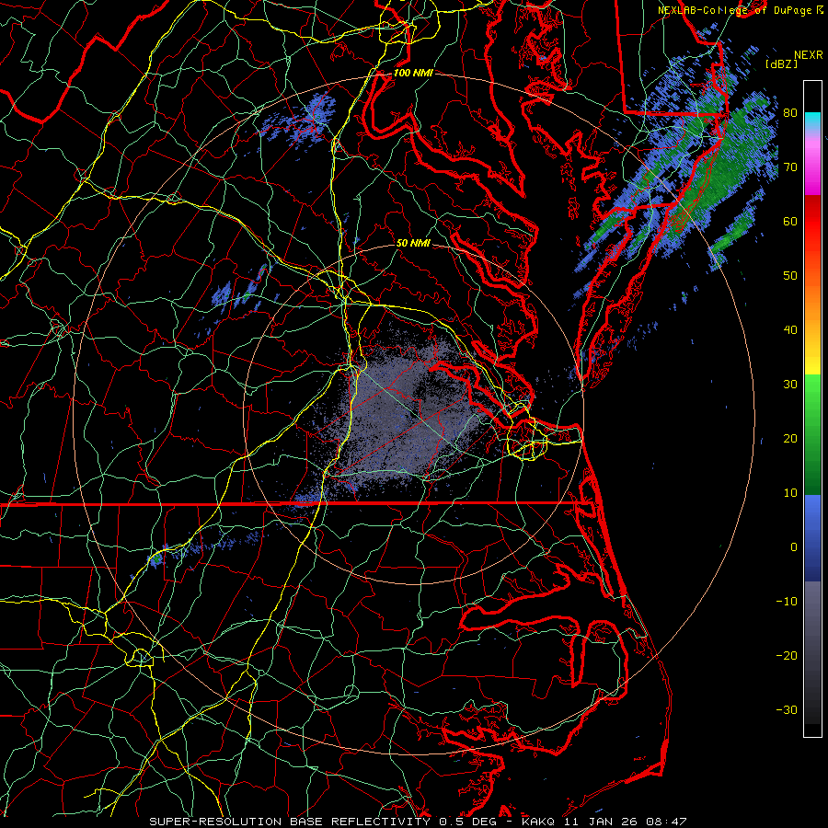Click the 50 dBZ scale value

(x=790, y=276)
